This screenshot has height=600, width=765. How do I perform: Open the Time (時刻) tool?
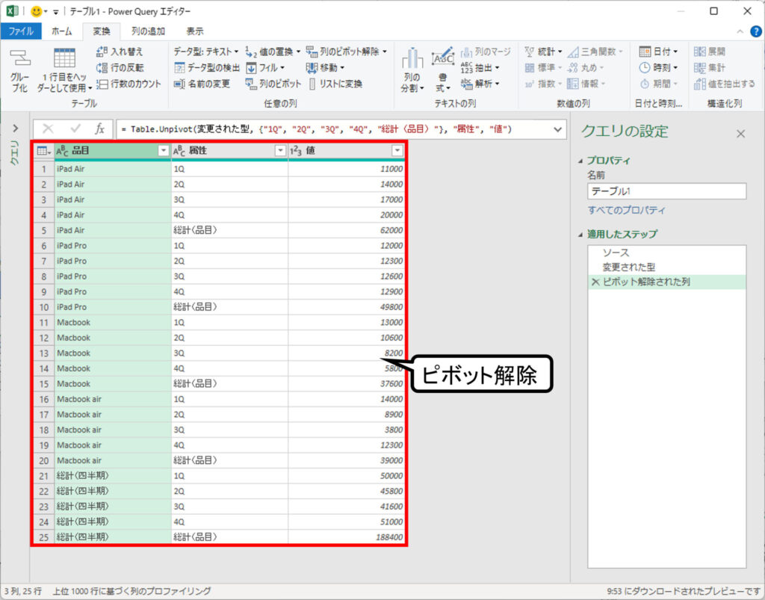tap(659, 68)
